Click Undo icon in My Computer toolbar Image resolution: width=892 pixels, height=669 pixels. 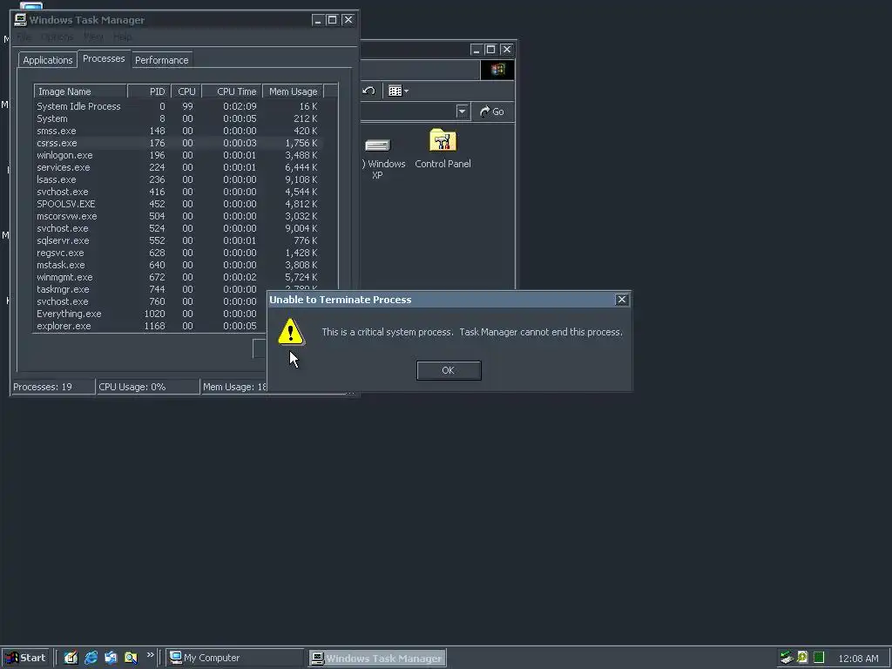click(x=369, y=91)
